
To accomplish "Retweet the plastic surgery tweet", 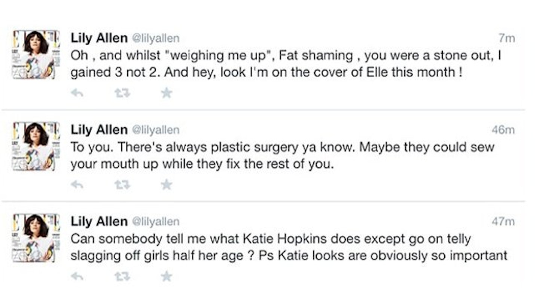I will (122, 184).
